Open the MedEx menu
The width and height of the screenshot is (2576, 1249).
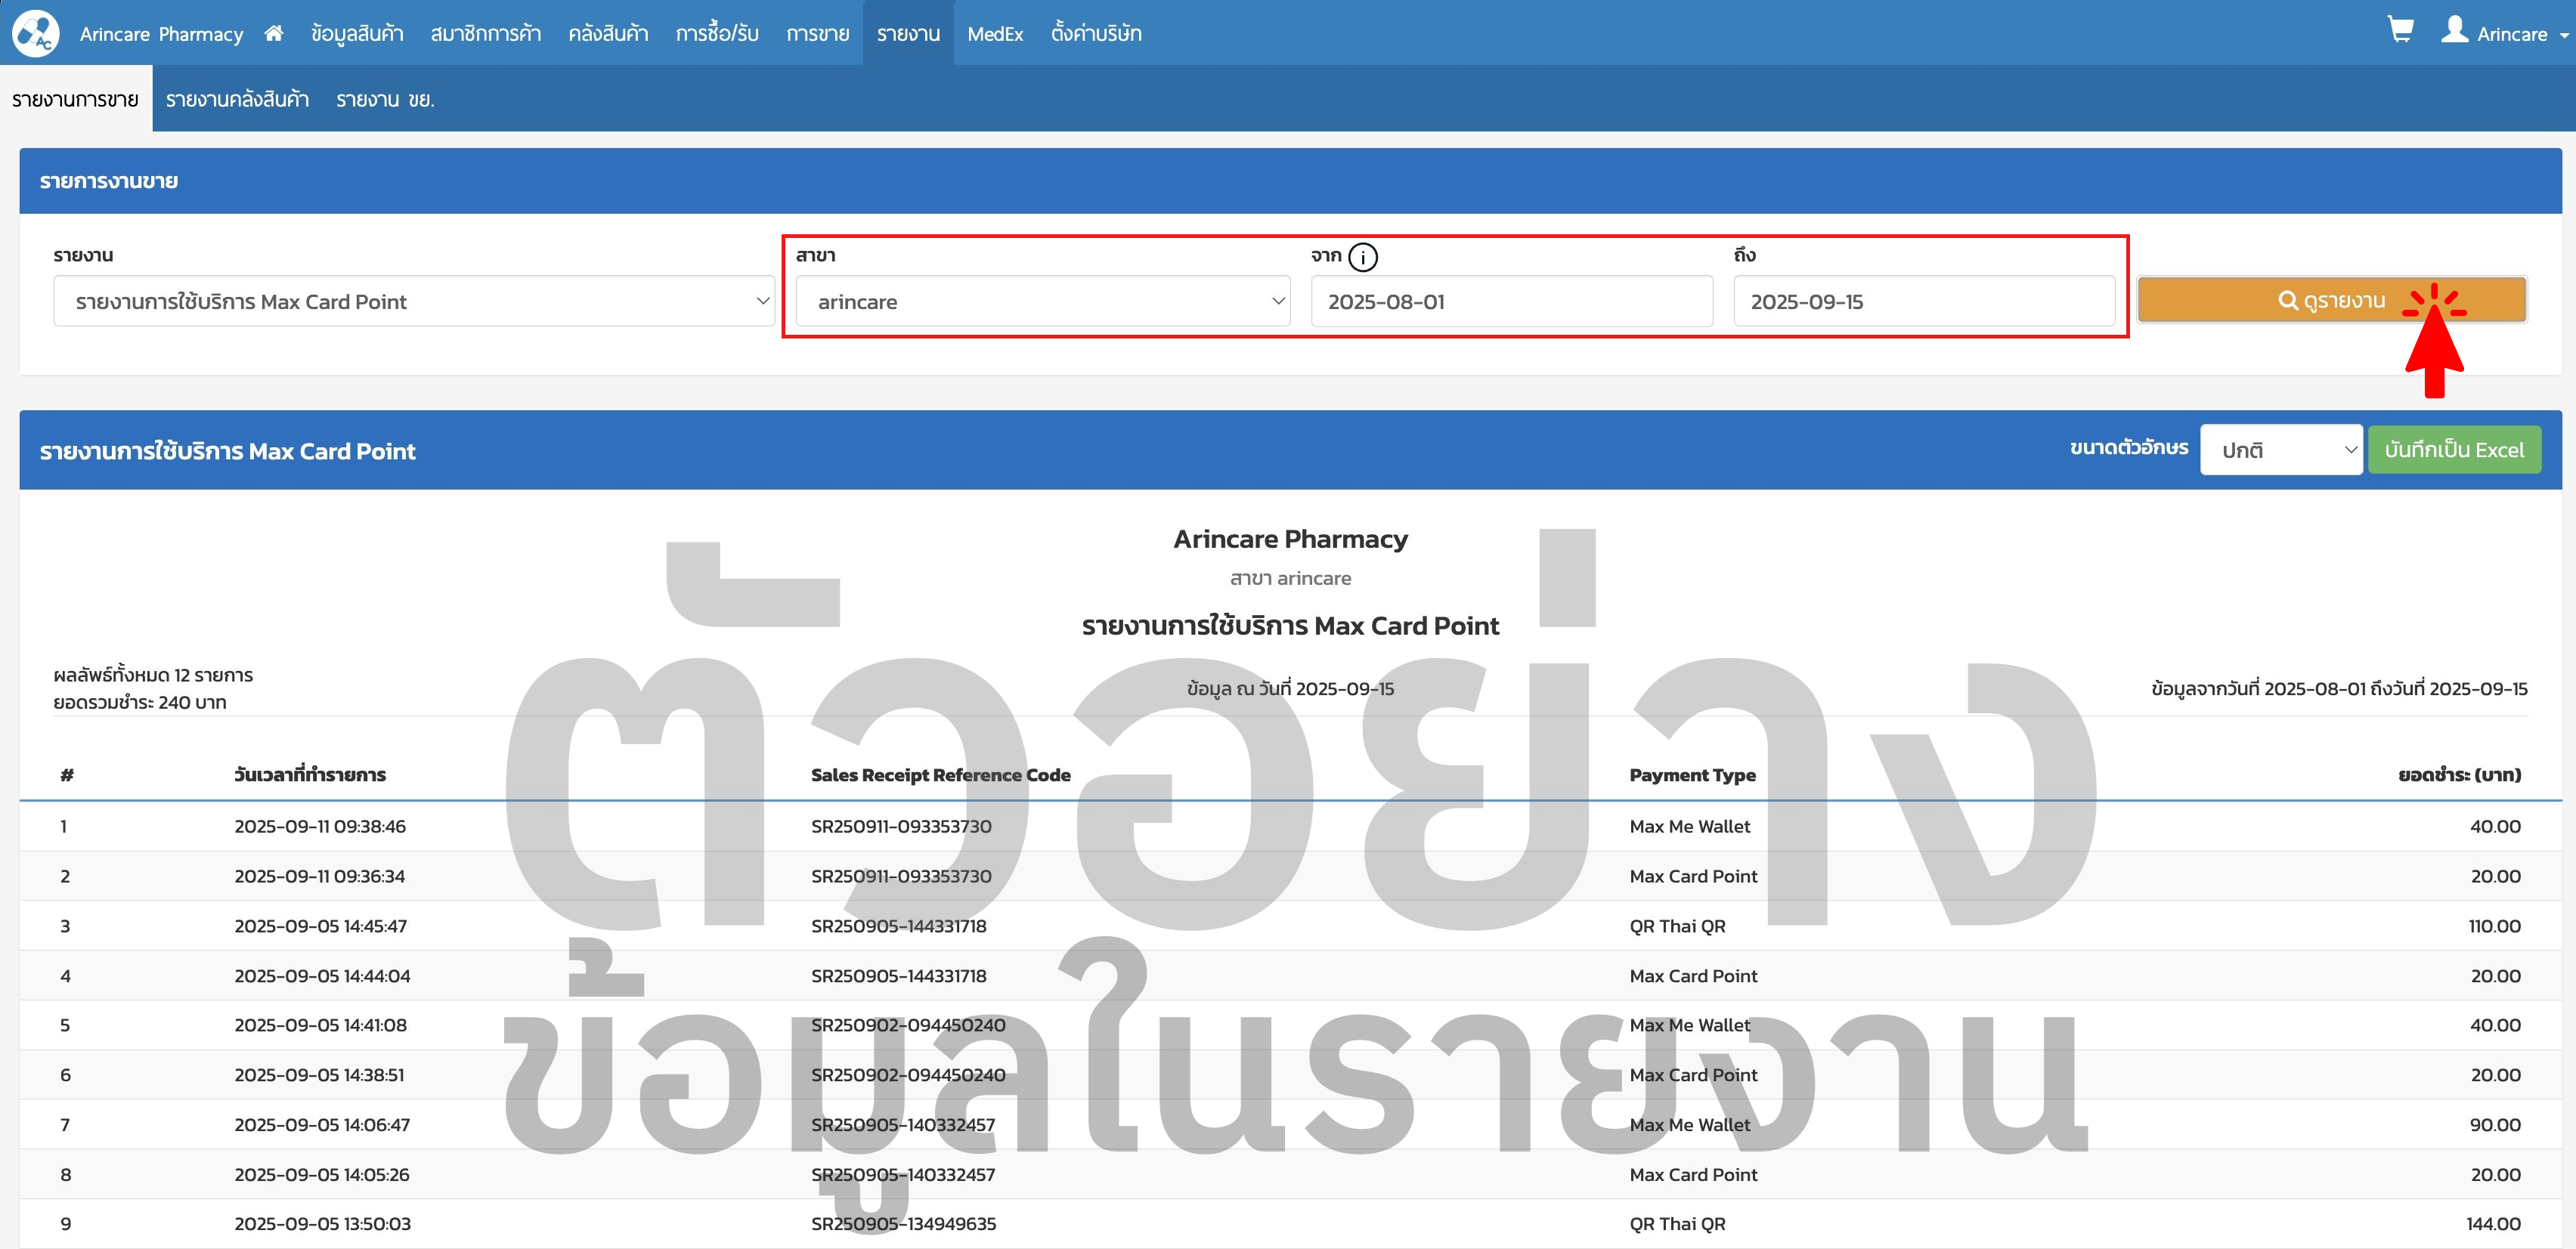(994, 34)
